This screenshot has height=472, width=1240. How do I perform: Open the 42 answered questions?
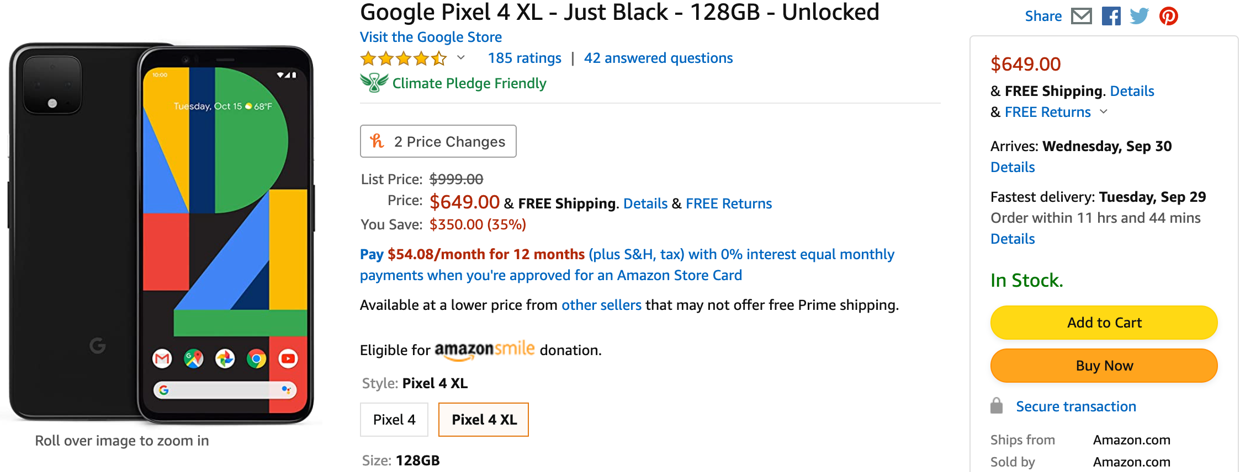click(x=658, y=58)
